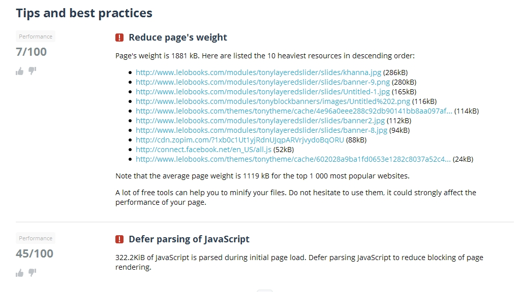Click red alert icon beside Defer parsing JavaScript
Viewport: 523px width, 292px height.
pos(119,239)
